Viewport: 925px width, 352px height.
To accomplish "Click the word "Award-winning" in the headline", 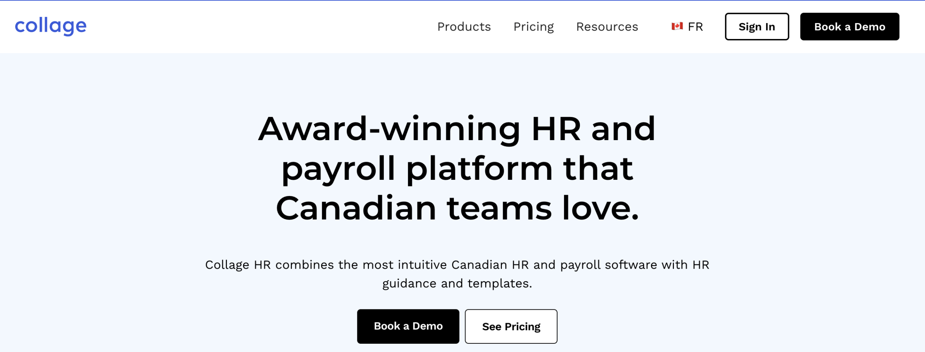I will tap(389, 129).
